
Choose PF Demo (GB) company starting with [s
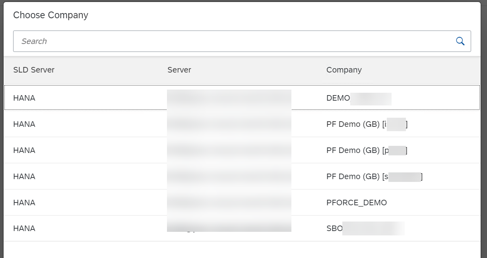coord(354,176)
